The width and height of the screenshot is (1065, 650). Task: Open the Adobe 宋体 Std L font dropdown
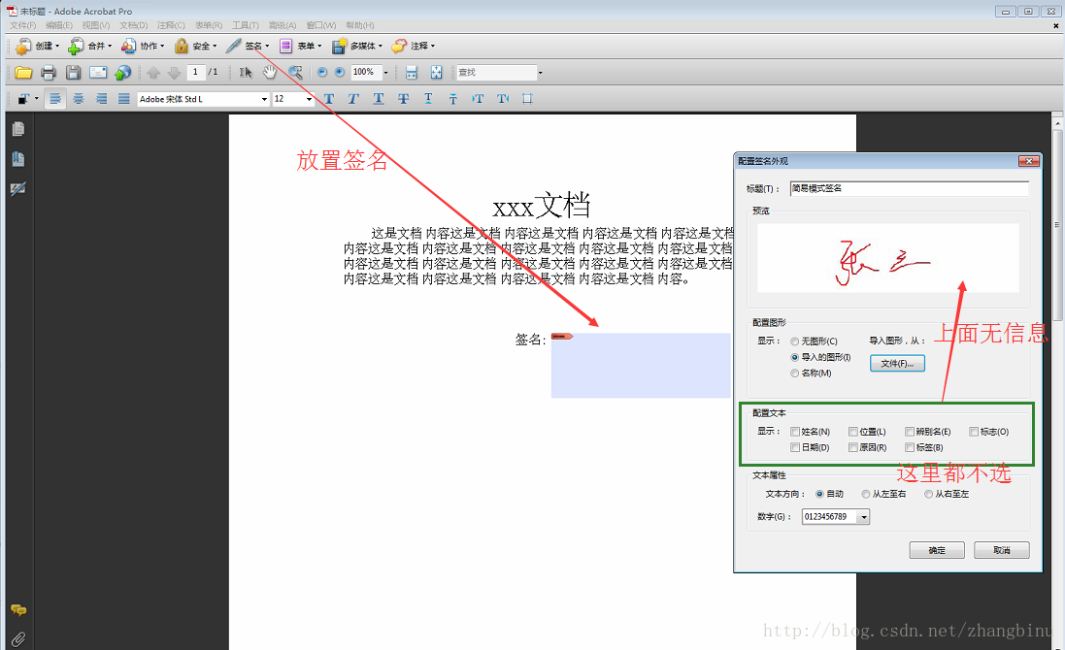(264, 99)
